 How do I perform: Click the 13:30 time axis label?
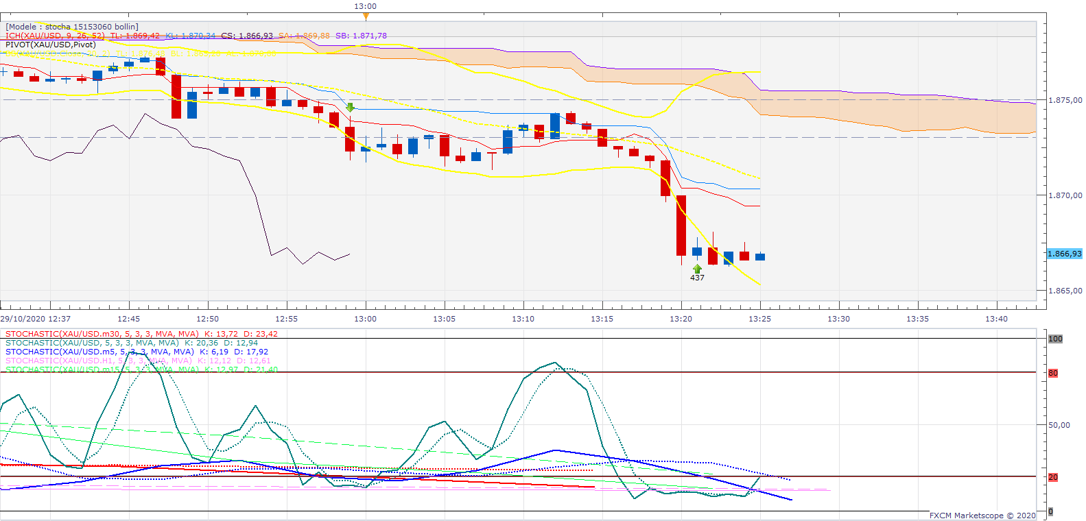839,319
